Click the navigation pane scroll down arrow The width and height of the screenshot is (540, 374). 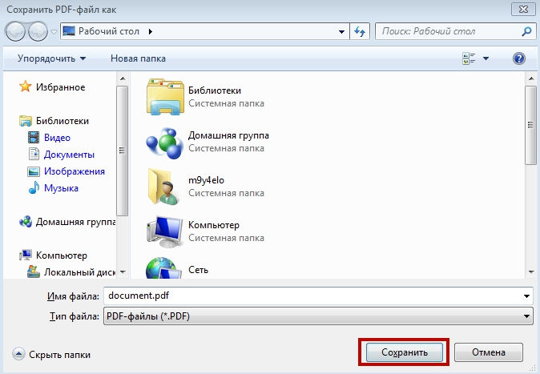tap(123, 272)
